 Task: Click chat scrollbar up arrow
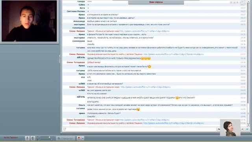point(248,2)
